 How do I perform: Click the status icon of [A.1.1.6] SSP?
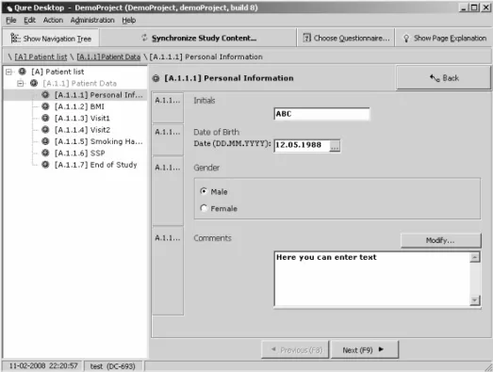45,153
